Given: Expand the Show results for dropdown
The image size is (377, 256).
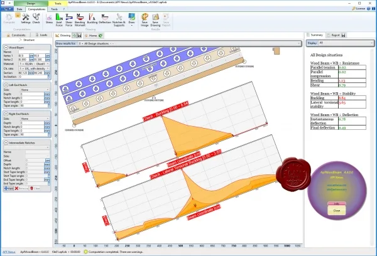Looking at the screenshot, I should 178,43.
